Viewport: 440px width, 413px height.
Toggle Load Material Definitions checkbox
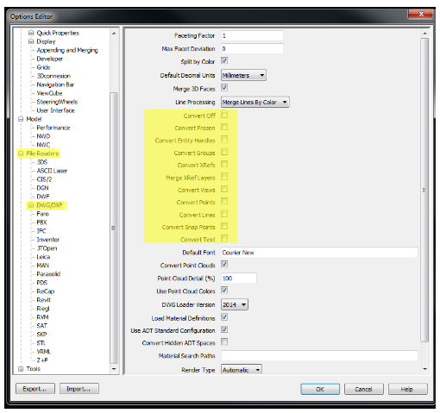tap(224, 317)
